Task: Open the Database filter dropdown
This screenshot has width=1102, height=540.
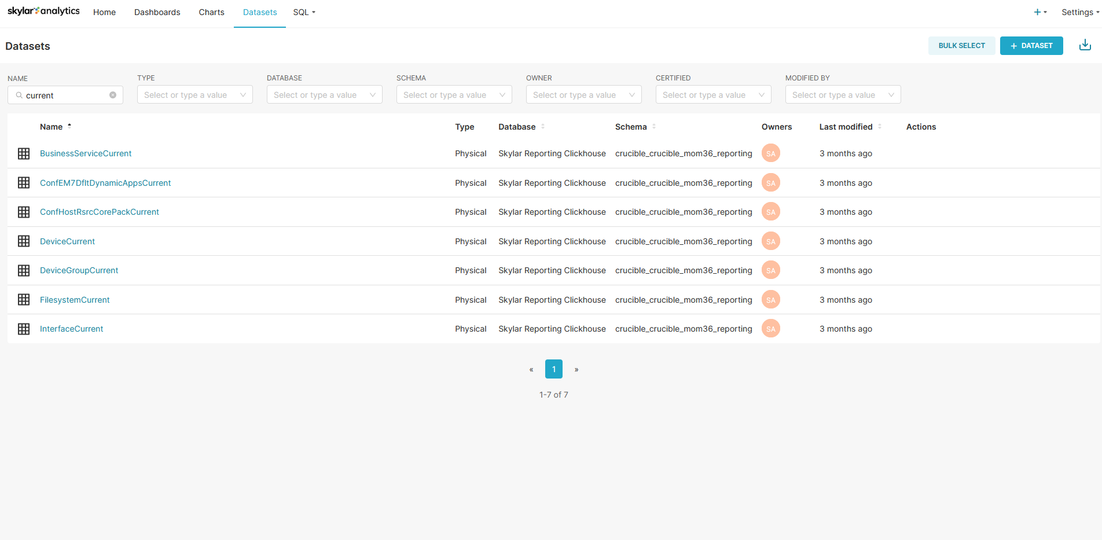Action: 325,95
